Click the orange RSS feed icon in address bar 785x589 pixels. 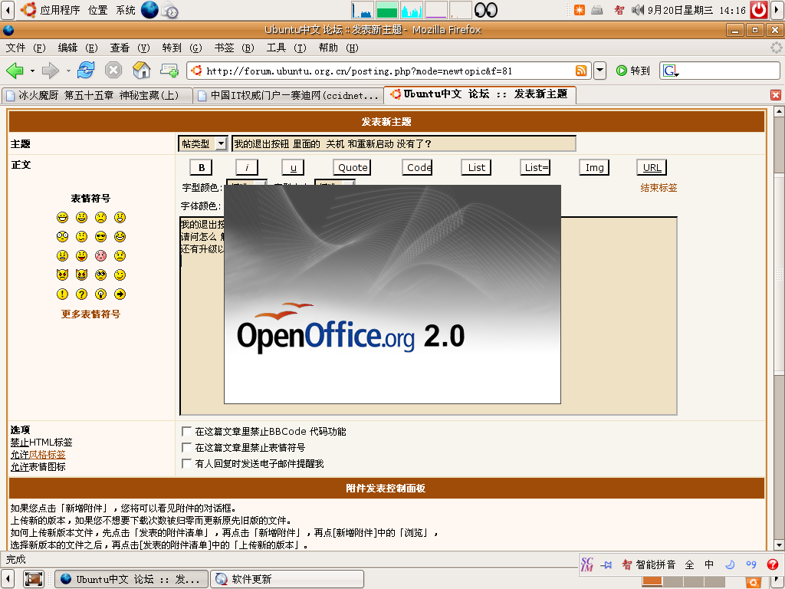click(581, 71)
